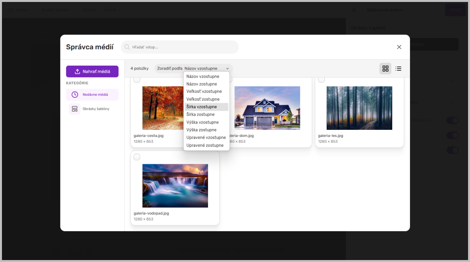Sort by Šírka zostupne
The image size is (470, 262).
206,115
